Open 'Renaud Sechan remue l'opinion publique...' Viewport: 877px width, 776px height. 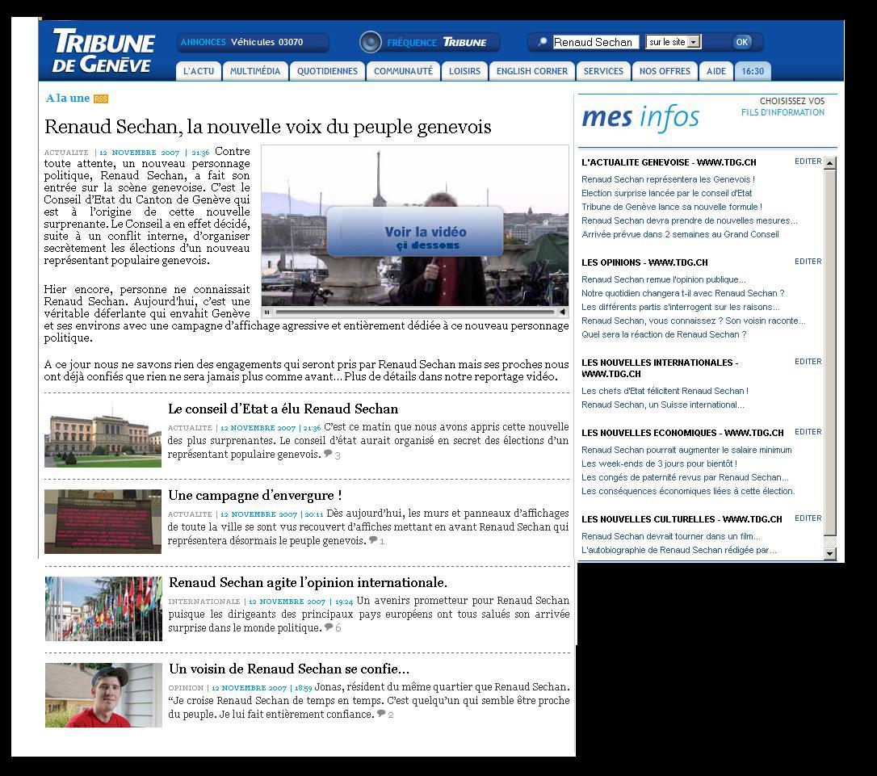coord(663,279)
